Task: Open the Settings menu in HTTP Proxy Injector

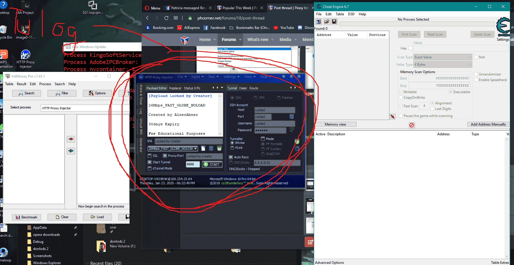Action: pos(231,77)
